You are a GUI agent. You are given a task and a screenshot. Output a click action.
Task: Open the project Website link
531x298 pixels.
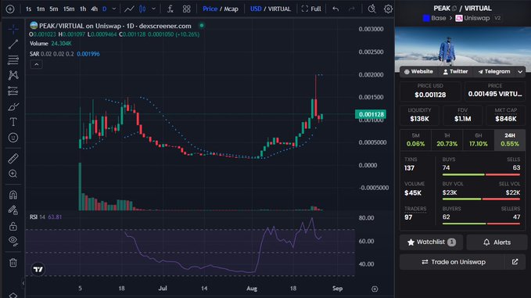418,72
